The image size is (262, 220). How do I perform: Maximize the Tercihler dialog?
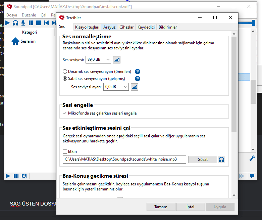(x=215, y=17)
